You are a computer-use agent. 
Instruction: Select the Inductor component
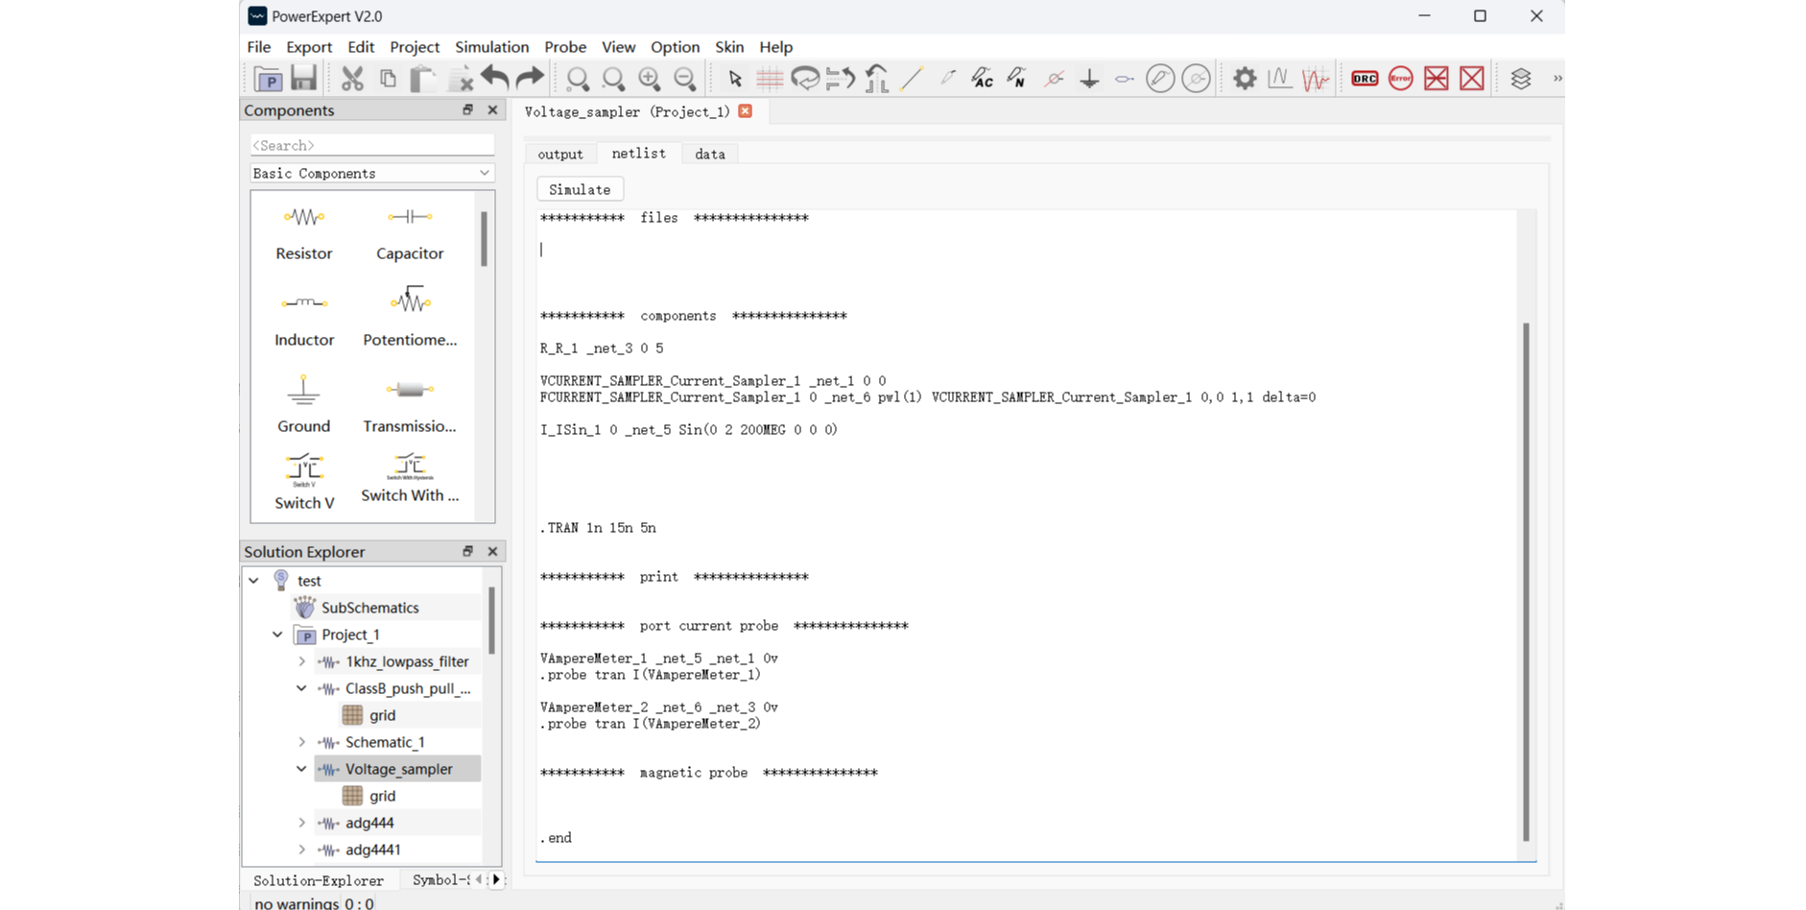pyautogui.click(x=304, y=320)
